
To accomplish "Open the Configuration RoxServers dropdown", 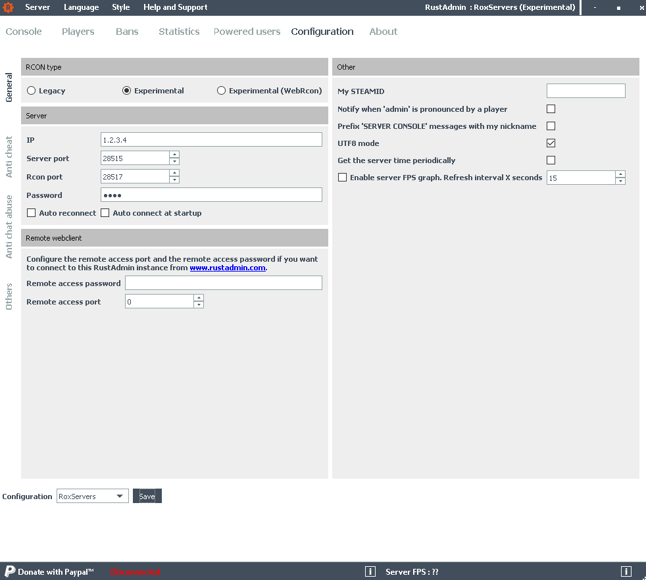I will click(x=93, y=496).
